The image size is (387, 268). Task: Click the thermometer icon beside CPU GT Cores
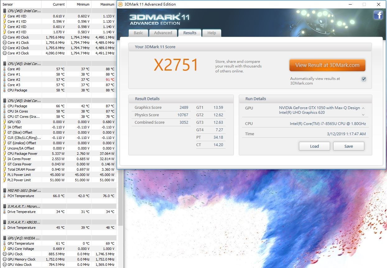click(5, 117)
